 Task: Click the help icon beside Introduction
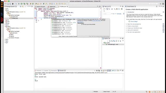click(x=163, y=12)
